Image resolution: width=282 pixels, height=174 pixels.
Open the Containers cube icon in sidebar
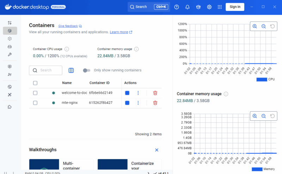(10, 31)
